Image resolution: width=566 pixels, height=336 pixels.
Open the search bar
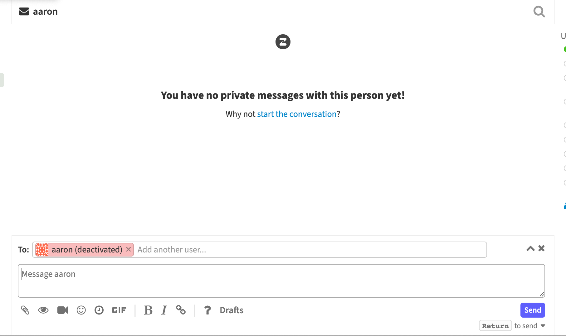coord(539,12)
